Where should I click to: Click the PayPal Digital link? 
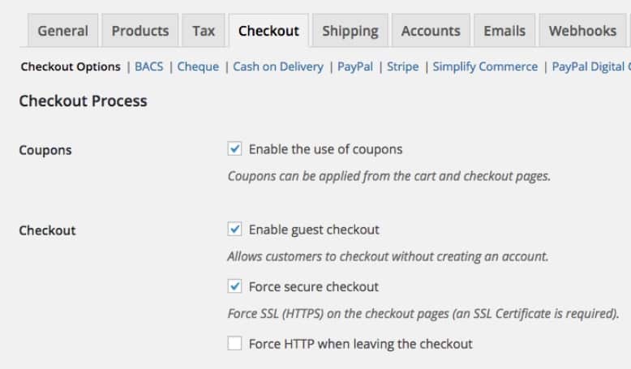tap(590, 67)
